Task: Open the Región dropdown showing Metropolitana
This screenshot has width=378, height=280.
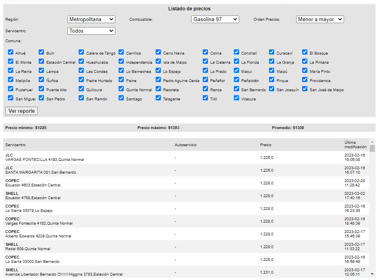Action: [91, 19]
